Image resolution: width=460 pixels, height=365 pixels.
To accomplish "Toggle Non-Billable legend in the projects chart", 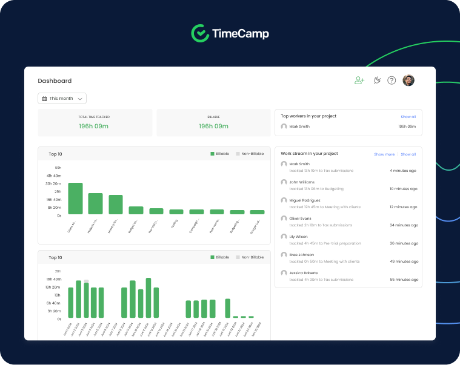I will [250, 154].
